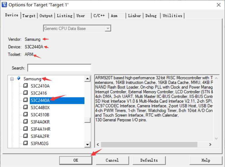This screenshot has height=167, width=225.
Task: Switch to the Target tab
Action: [29, 16]
